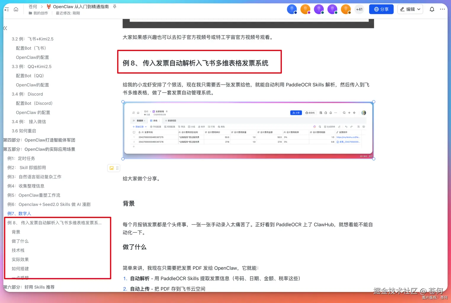Screen dimensions: 451x303
Task: Select the embedded 发票管理 table screenshot
Action: click(248, 130)
